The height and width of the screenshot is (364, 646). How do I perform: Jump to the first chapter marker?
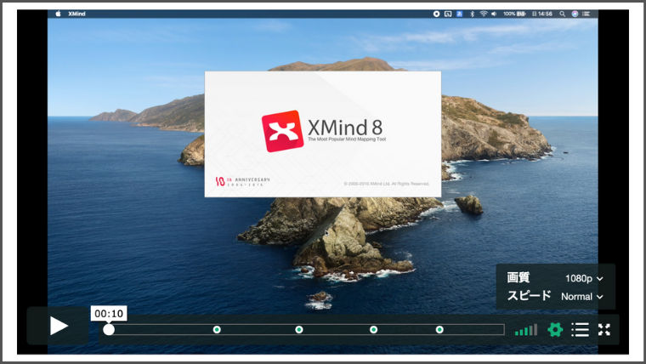[x=217, y=329]
